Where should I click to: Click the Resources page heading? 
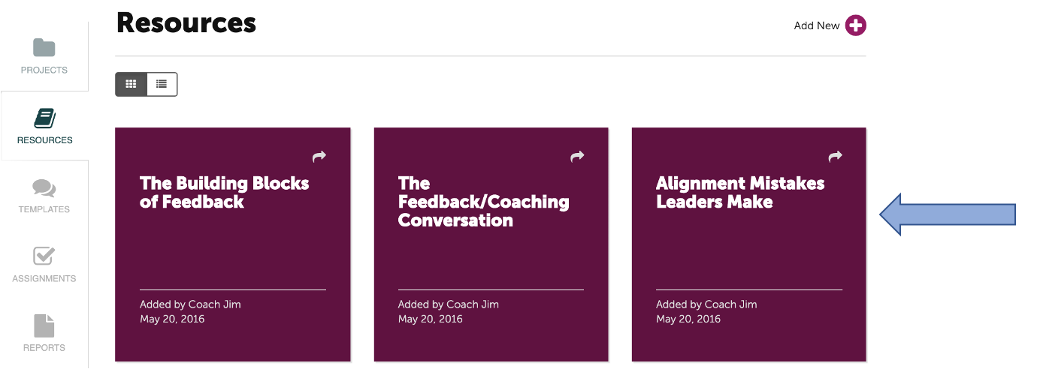tap(186, 23)
